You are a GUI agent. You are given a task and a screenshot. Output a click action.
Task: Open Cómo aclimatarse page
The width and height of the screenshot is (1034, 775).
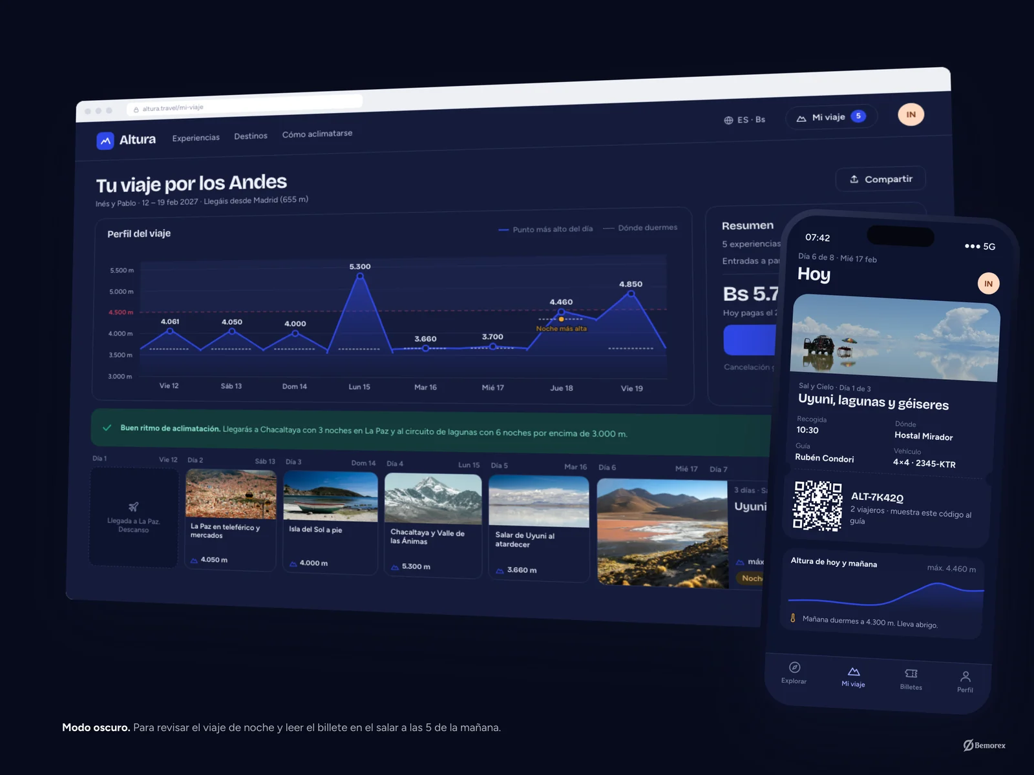coord(317,134)
